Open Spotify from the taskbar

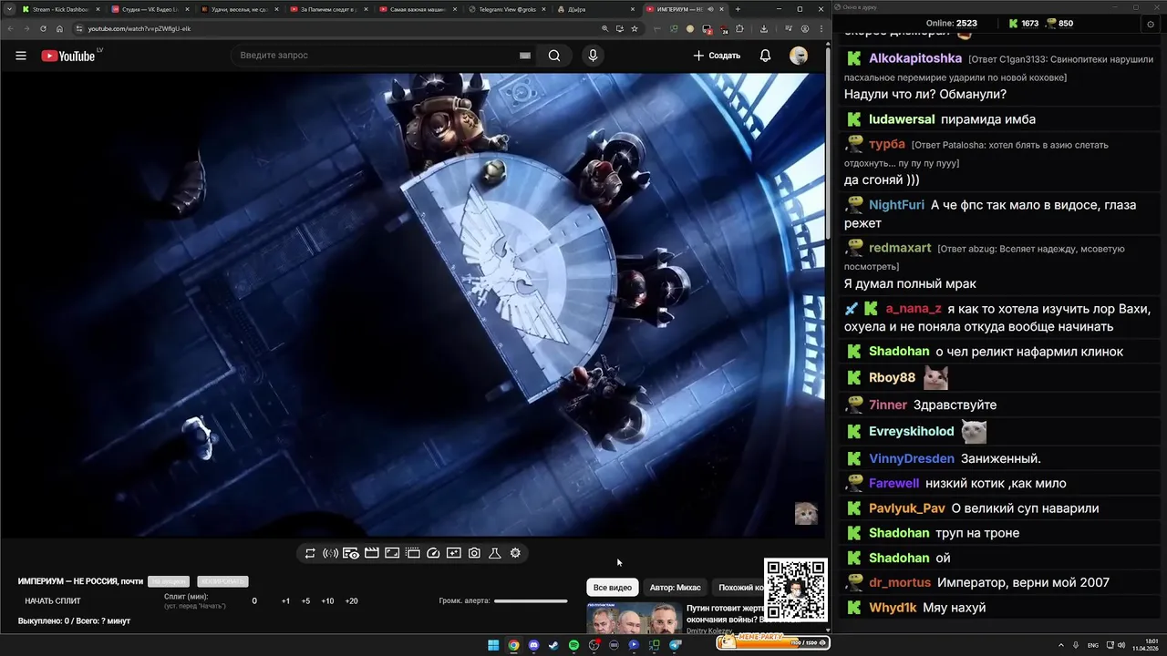coord(573,645)
